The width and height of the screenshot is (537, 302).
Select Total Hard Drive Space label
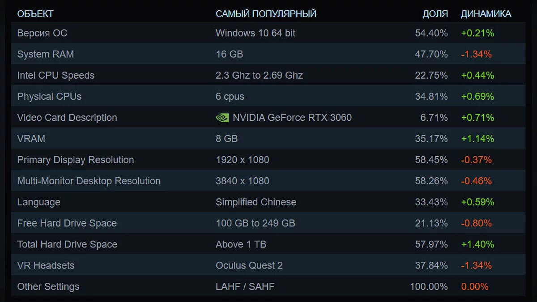67,244
